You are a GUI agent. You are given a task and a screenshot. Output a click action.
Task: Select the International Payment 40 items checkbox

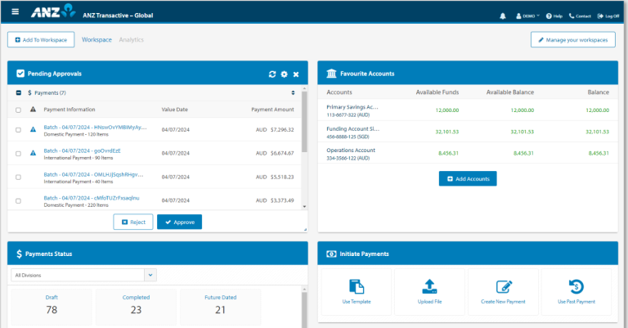point(18,177)
